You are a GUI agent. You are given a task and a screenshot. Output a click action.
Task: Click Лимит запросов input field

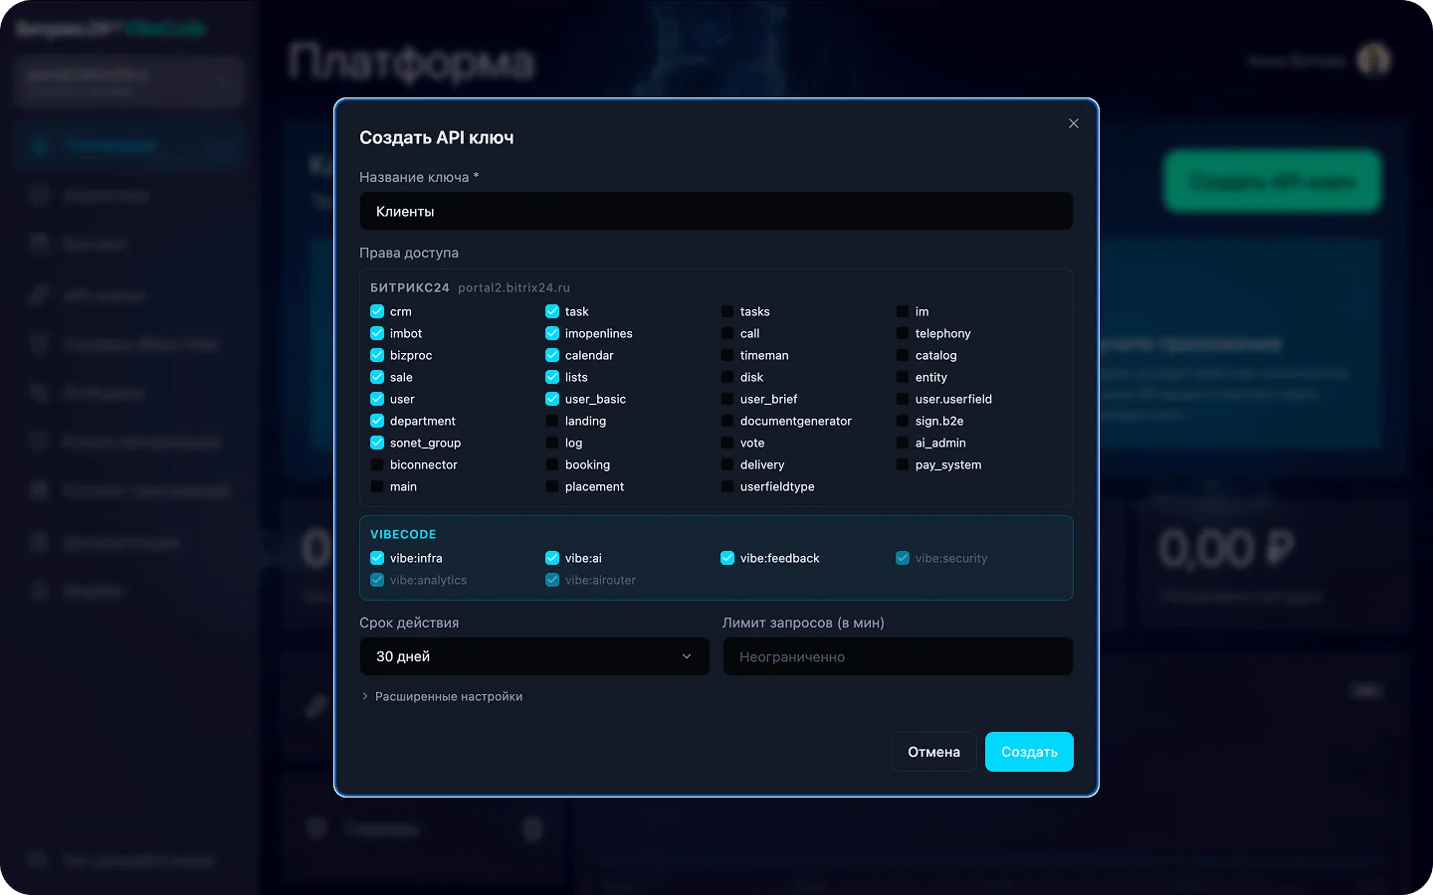click(897, 656)
